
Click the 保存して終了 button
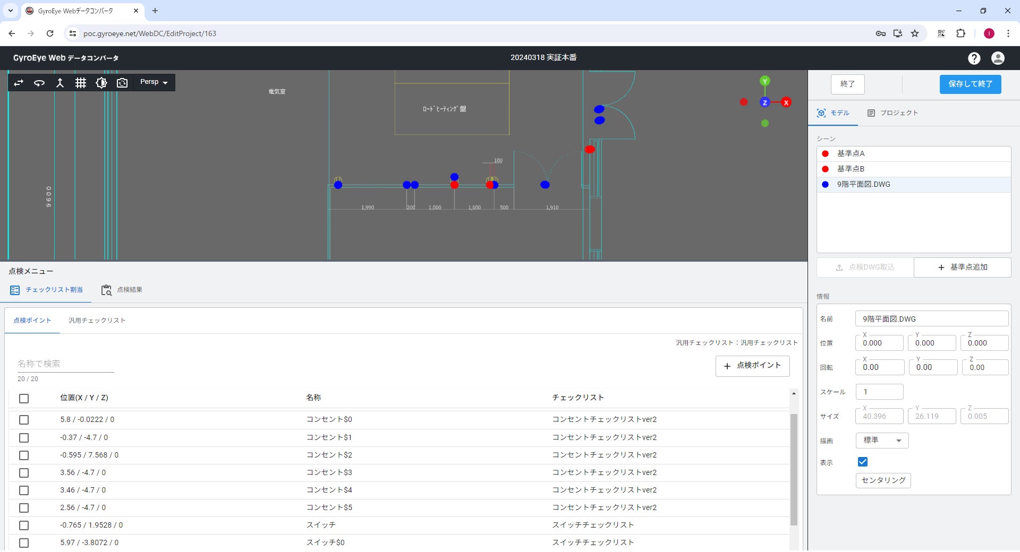970,84
